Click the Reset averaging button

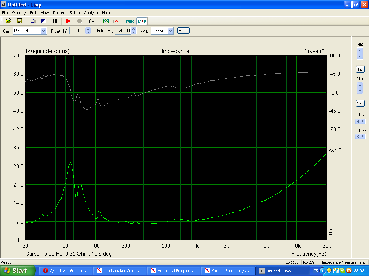(183, 31)
